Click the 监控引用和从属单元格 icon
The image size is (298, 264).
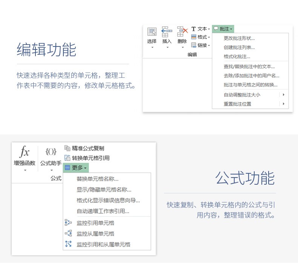68,244
